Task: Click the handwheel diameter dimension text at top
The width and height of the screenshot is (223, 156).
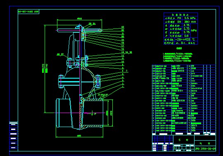Action: tap(80, 19)
